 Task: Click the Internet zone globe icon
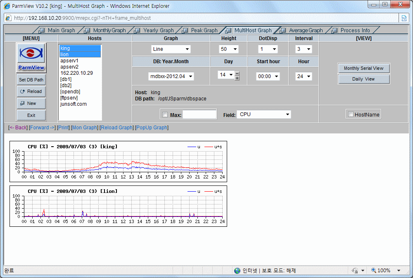click(237, 271)
